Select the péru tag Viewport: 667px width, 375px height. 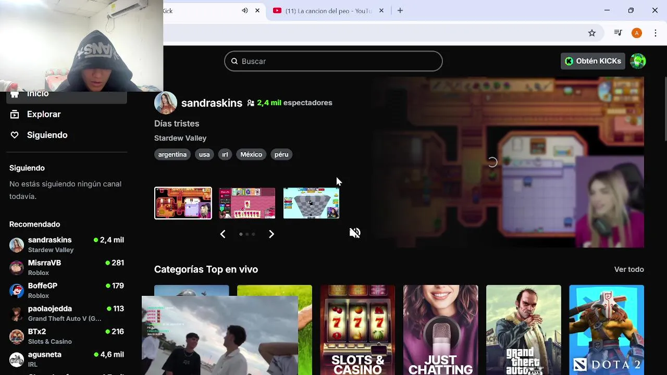coord(281,154)
